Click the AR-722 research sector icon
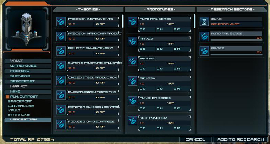The height and width of the screenshot is (144, 270). point(204,51)
